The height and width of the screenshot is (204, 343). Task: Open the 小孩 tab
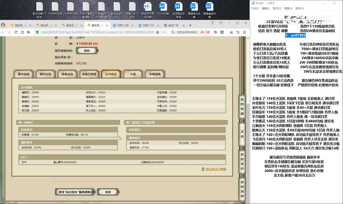tap(133, 74)
